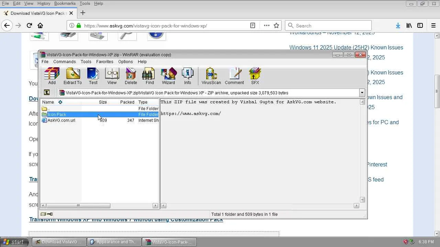
Task: Open the Firefox downloads panel
Action: point(398,25)
